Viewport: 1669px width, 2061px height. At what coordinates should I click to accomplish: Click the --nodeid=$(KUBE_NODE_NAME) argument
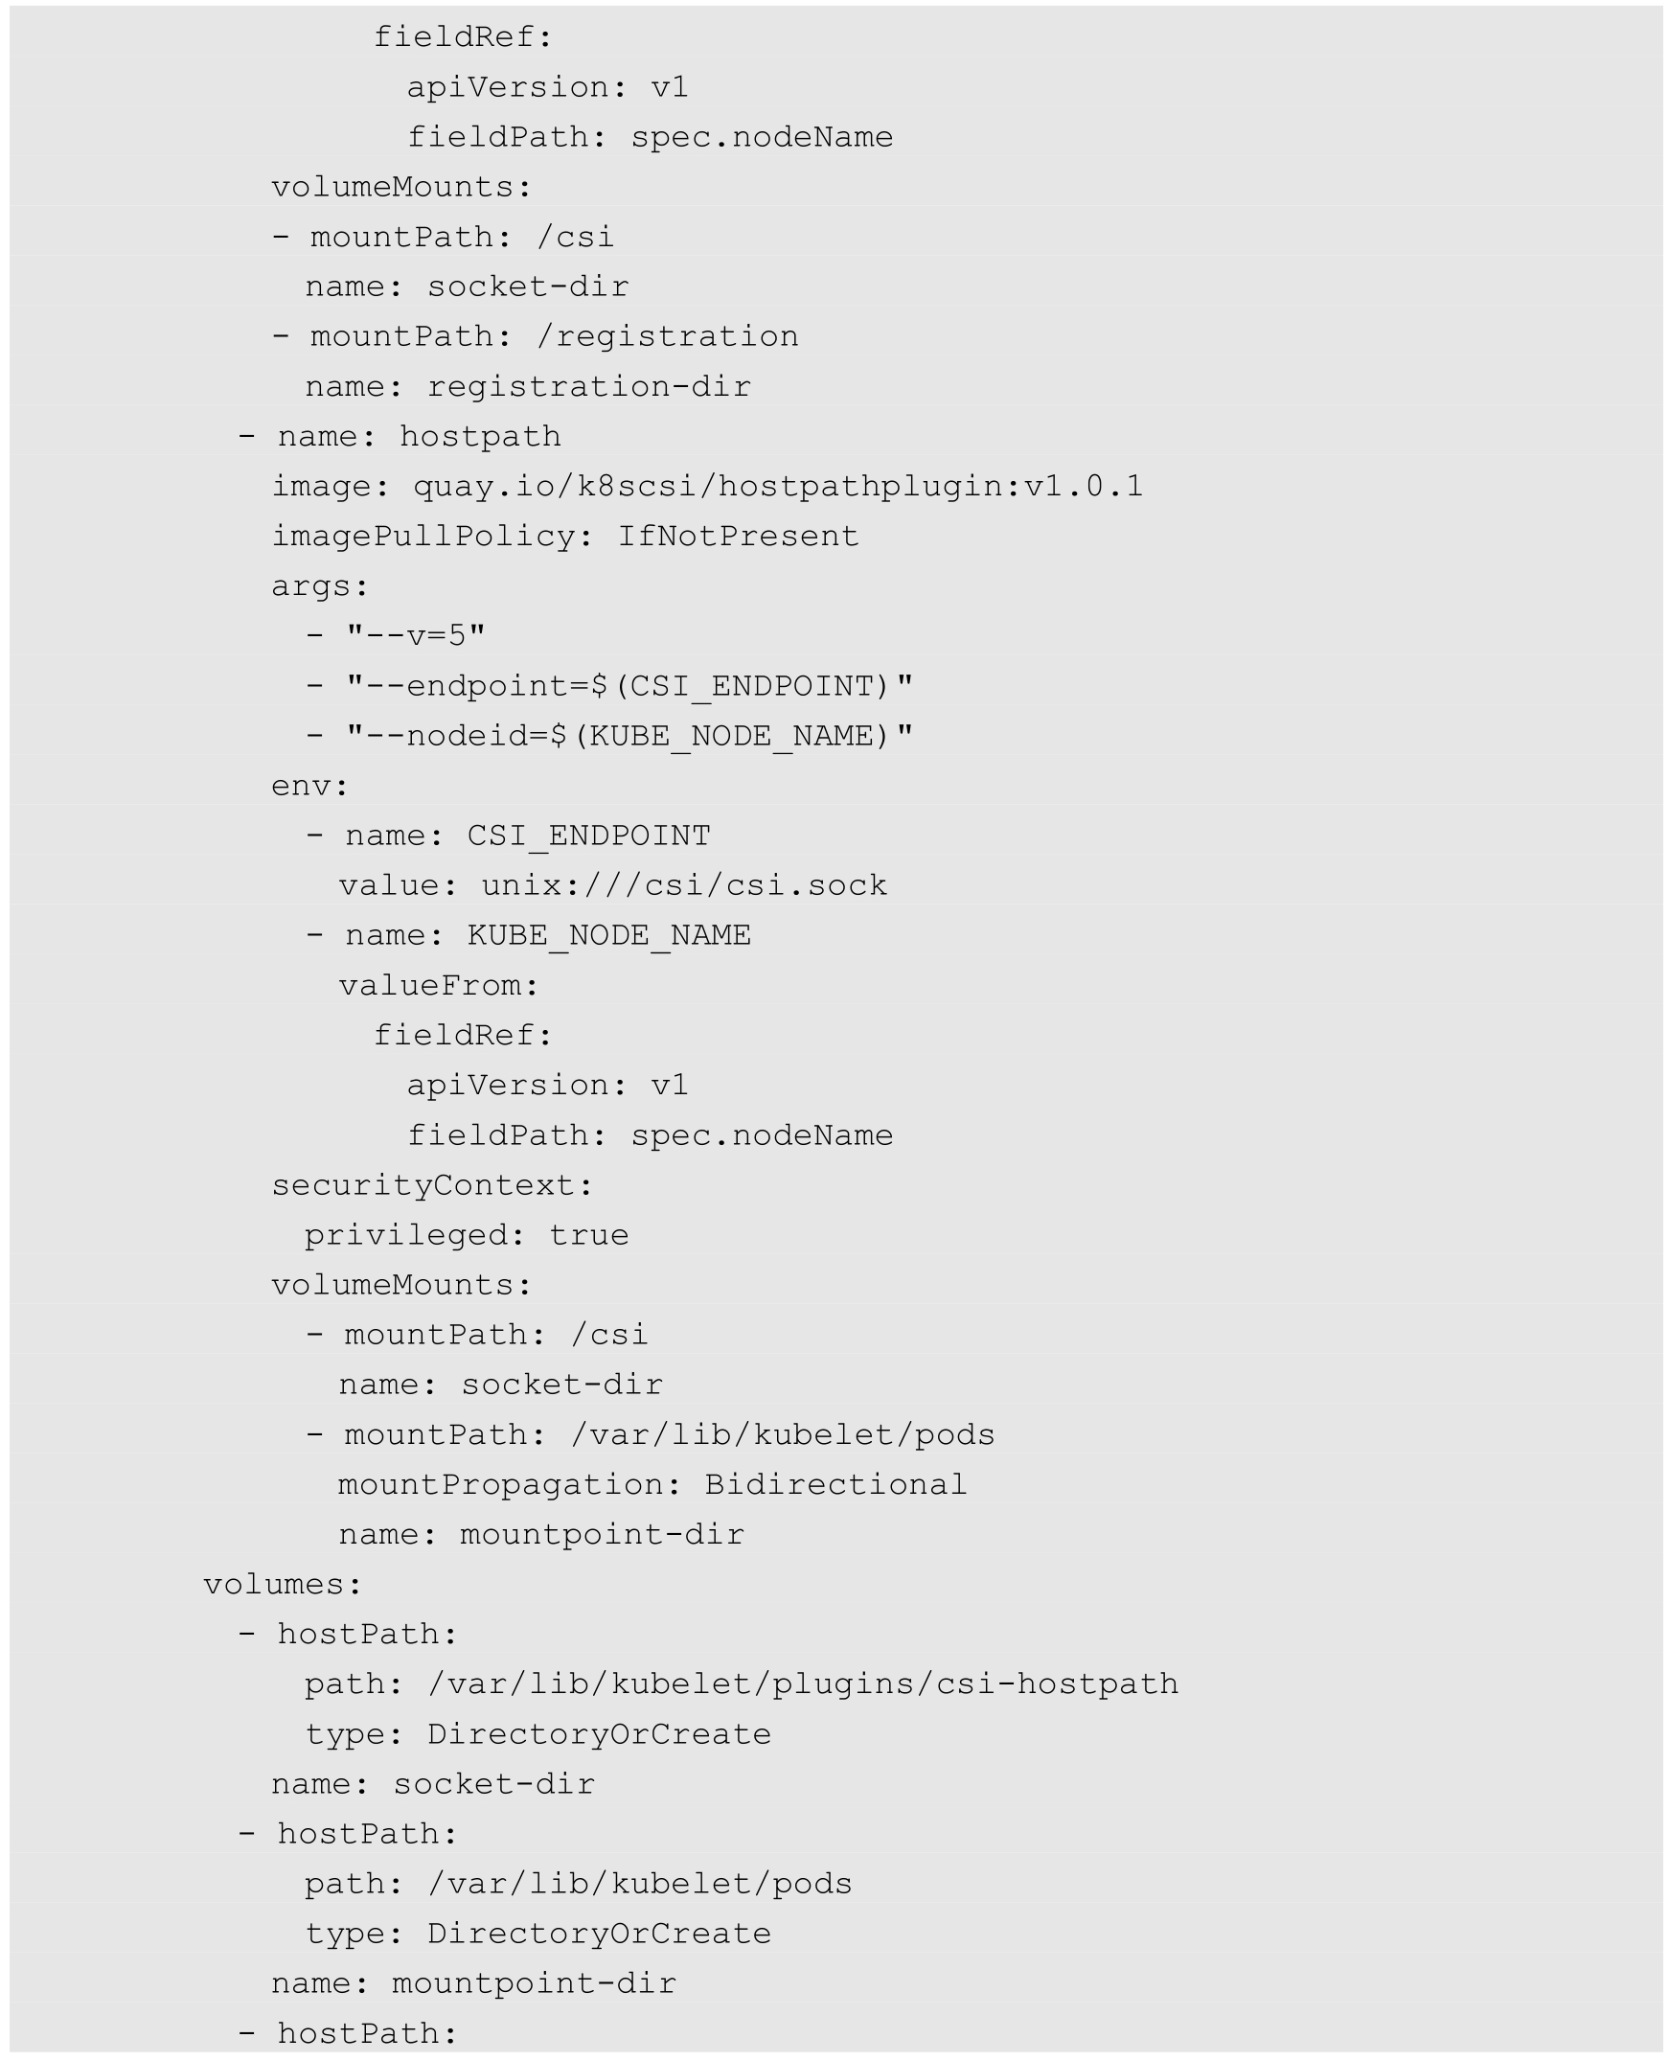point(629,737)
